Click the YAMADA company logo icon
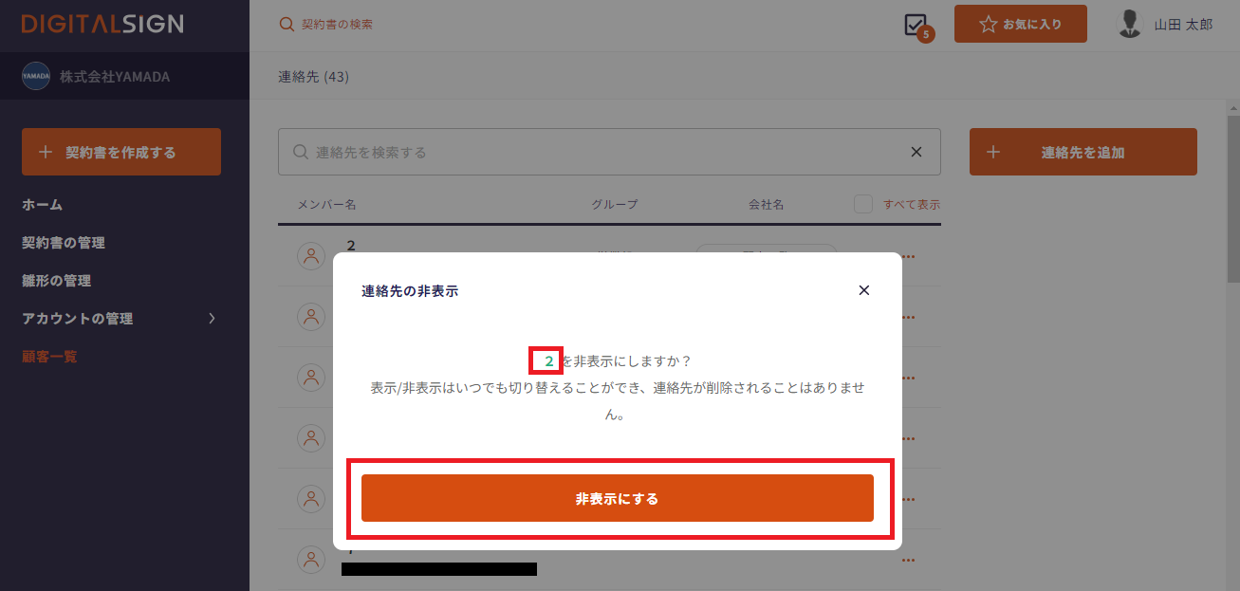 (x=36, y=77)
